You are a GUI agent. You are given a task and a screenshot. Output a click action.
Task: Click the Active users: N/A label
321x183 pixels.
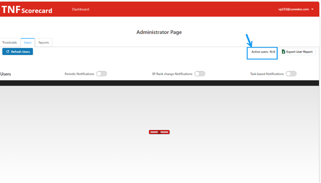(x=263, y=52)
